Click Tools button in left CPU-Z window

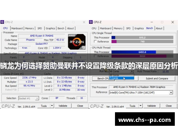click(x=44, y=106)
